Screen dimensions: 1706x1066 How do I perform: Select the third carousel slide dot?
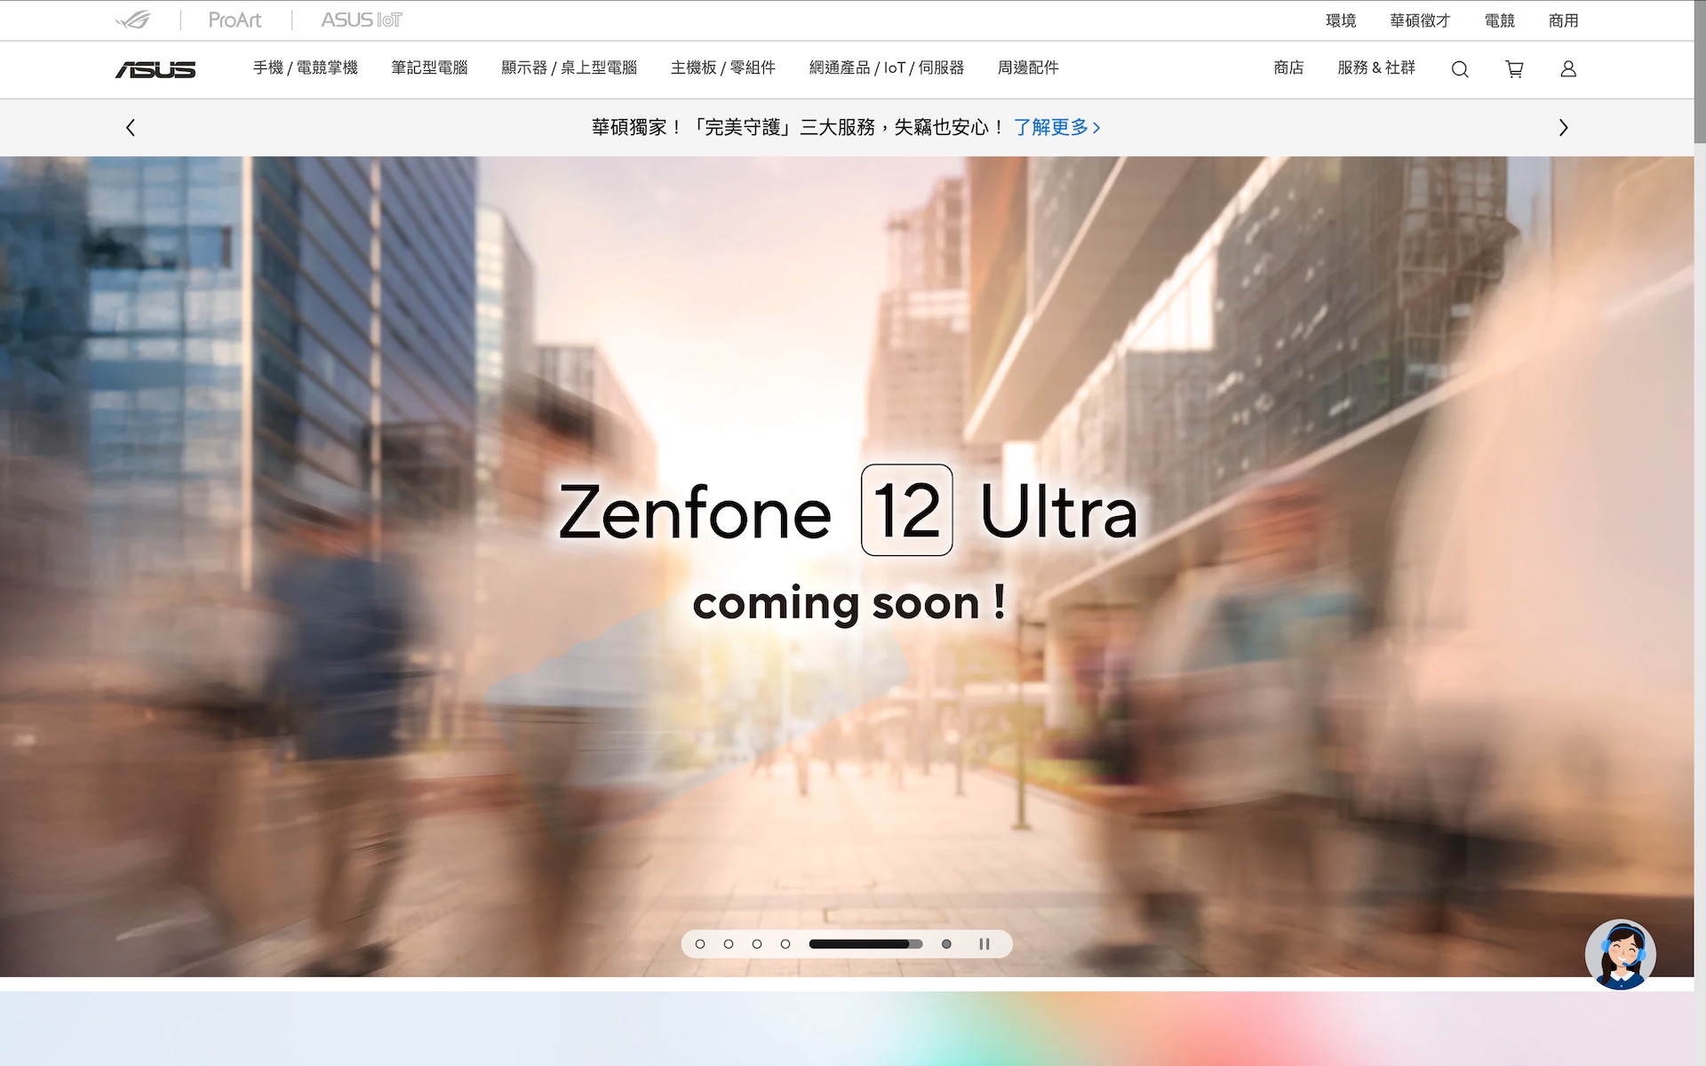click(x=757, y=943)
